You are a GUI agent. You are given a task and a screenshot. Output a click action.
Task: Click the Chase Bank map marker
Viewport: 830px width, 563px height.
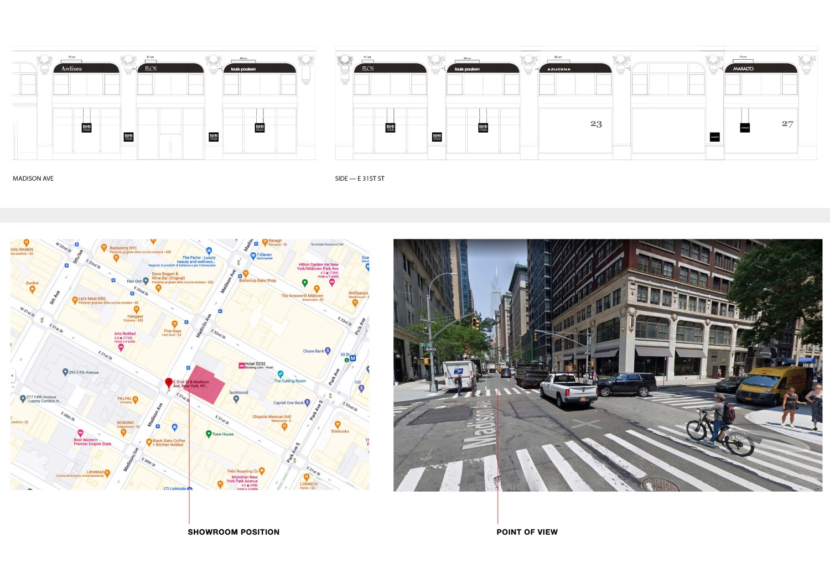click(x=328, y=351)
